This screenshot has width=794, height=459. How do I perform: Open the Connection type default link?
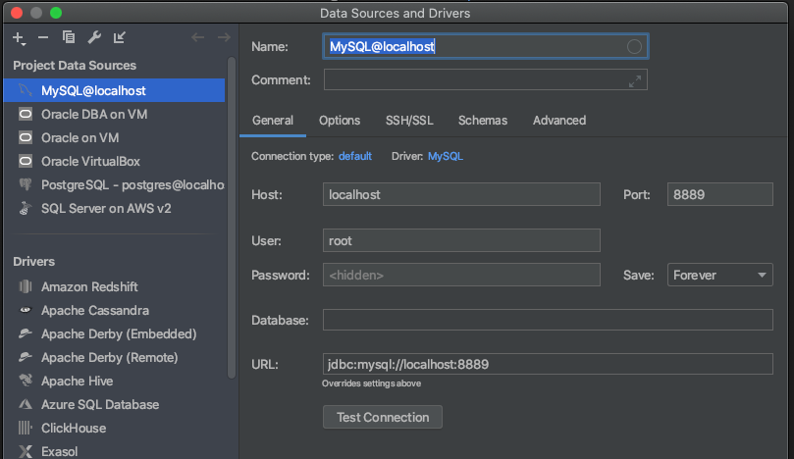point(354,156)
